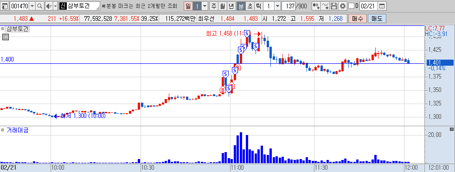
Task: Click the add candlestick chart icon
Action: 316,6
